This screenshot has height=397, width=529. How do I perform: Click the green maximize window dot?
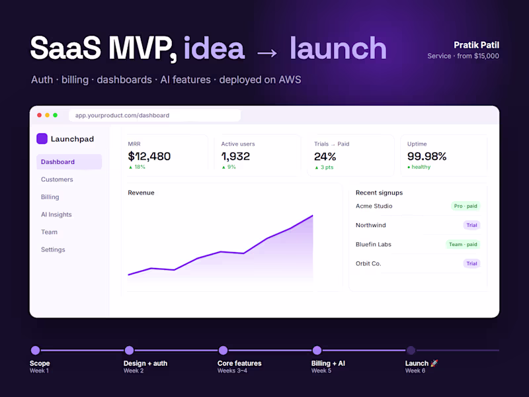tap(56, 115)
